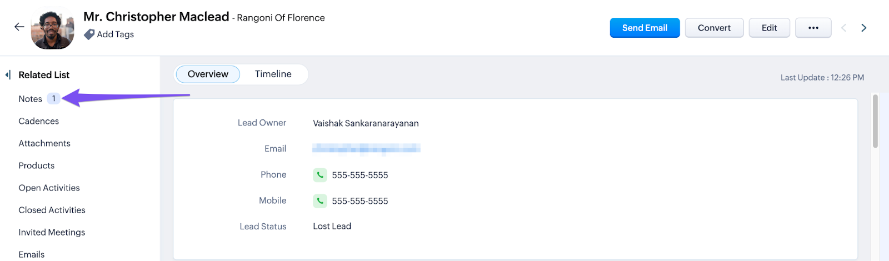Go to the next record arrow
The height and width of the screenshot is (261, 889).
click(x=863, y=28)
